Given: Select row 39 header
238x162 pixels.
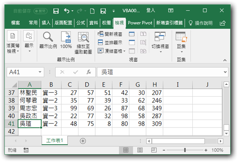Looking at the screenshot, I should tap(11, 108).
